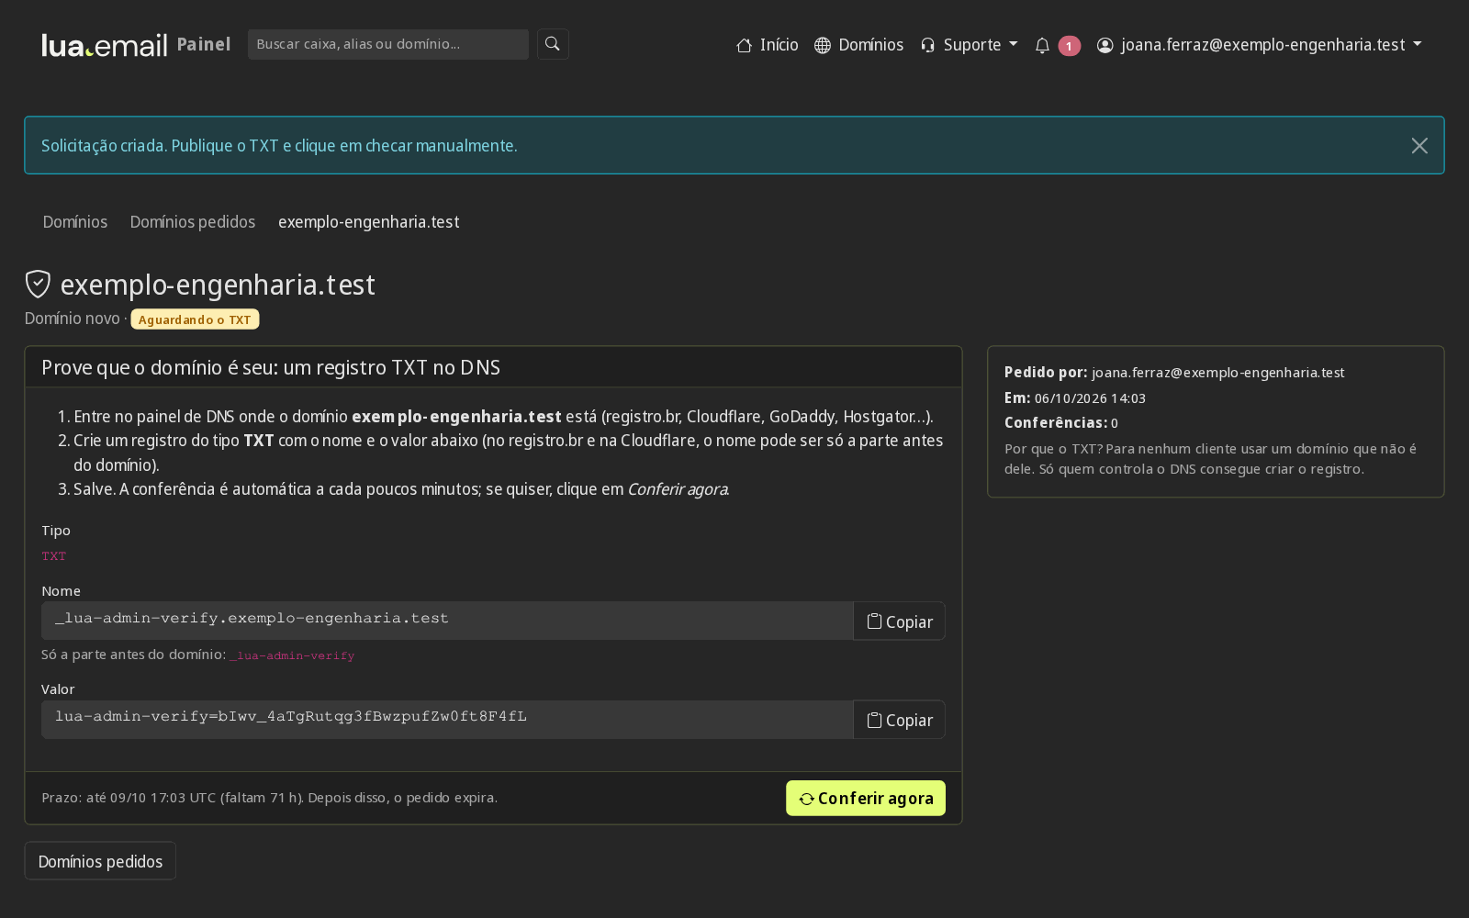Click exemplo-engenharia.test breadcrumb text

point(369,221)
